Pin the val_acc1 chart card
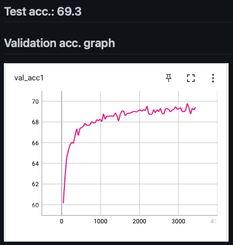 click(169, 78)
